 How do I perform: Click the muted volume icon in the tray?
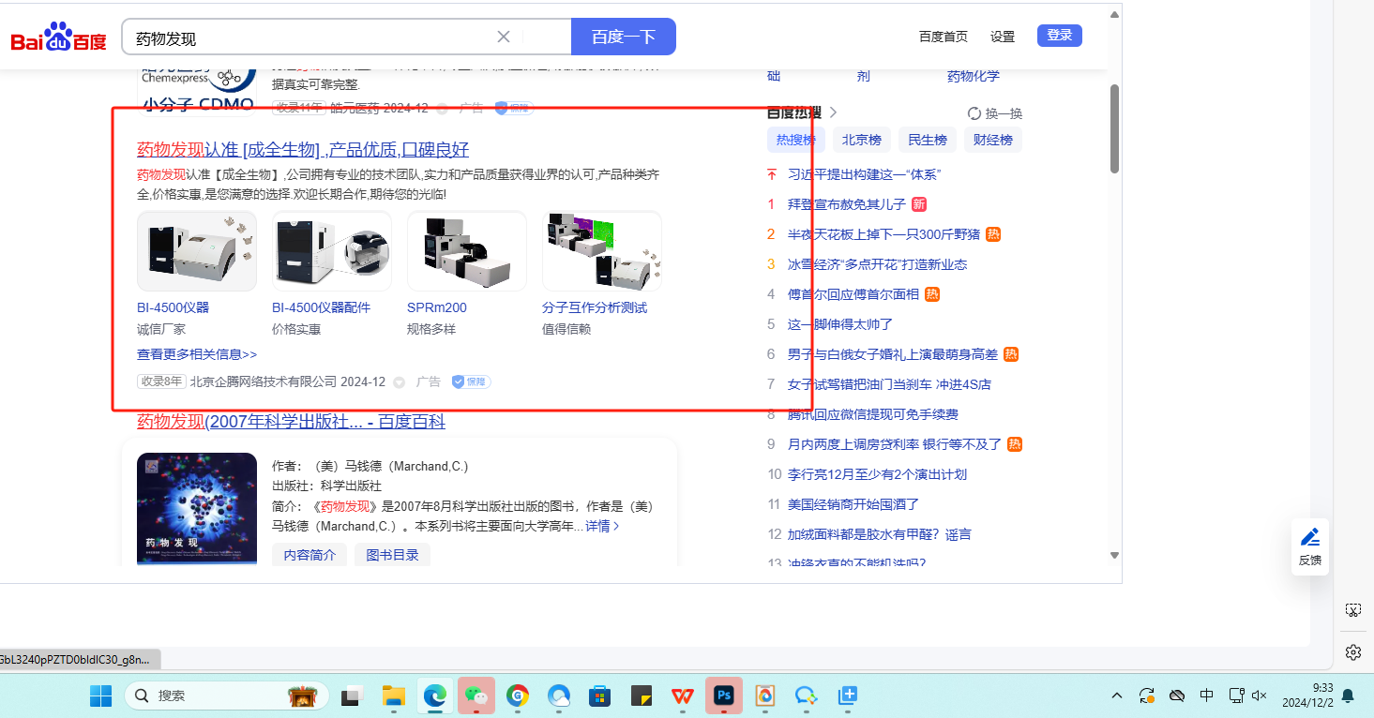pyautogui.click(x=1260, y=696)
